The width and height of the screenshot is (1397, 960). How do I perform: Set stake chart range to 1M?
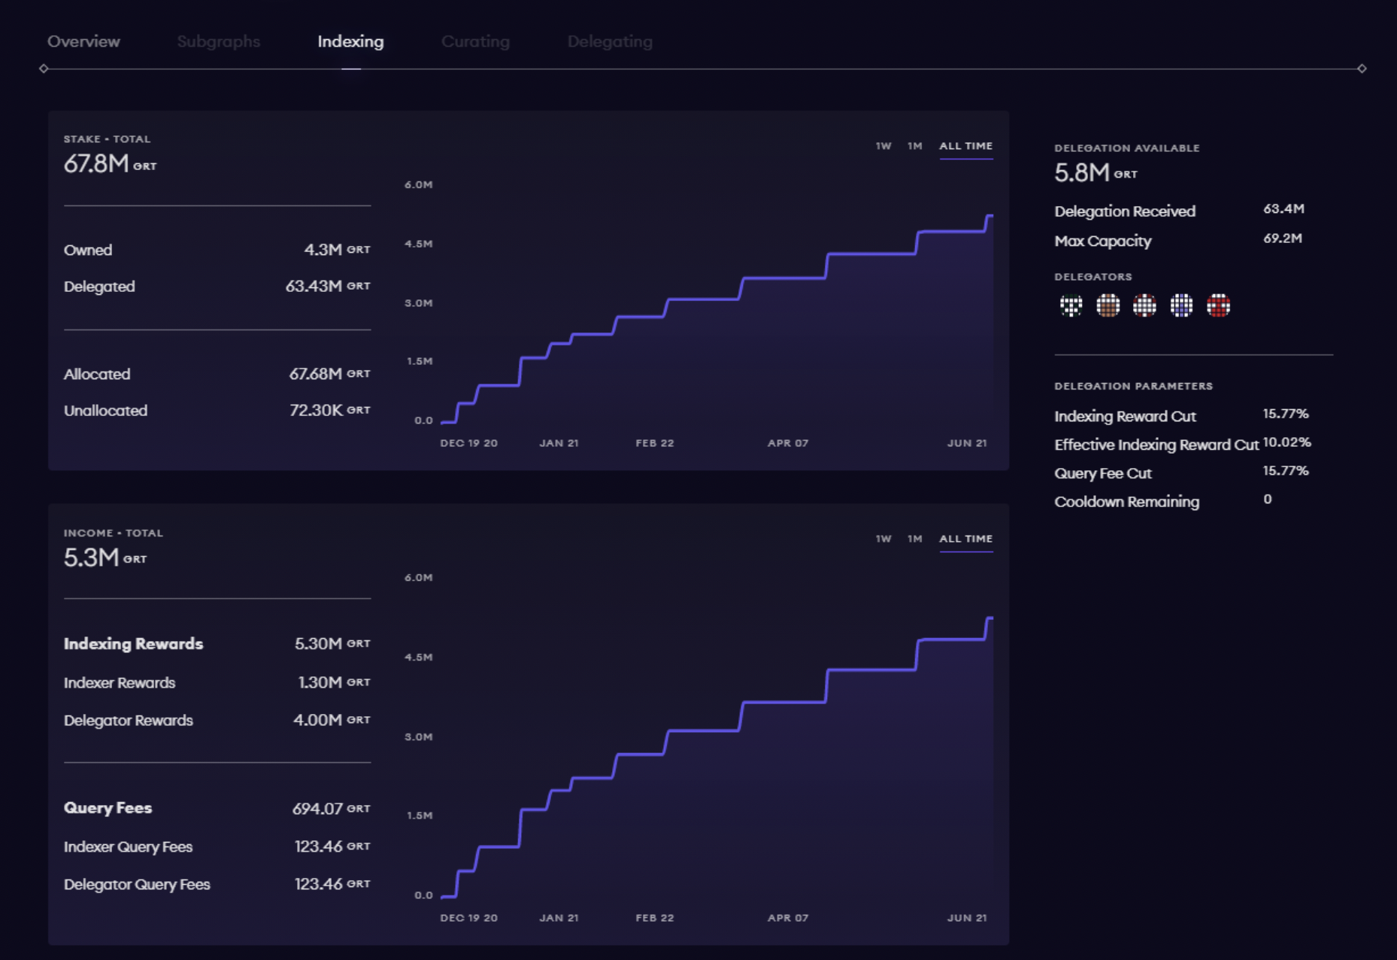pos(914,146)
